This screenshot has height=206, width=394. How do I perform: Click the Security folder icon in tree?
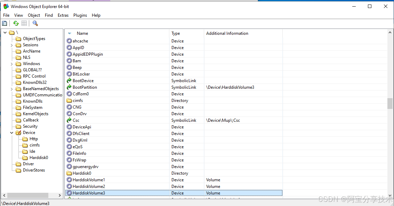coord(18,126)
